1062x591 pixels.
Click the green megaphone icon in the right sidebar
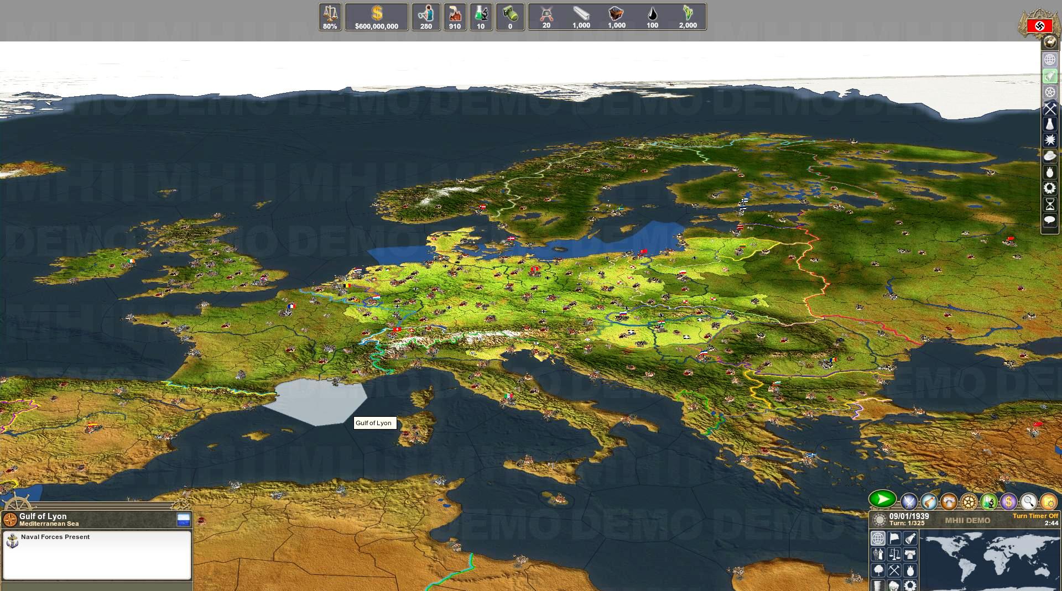click(1050, 76)
